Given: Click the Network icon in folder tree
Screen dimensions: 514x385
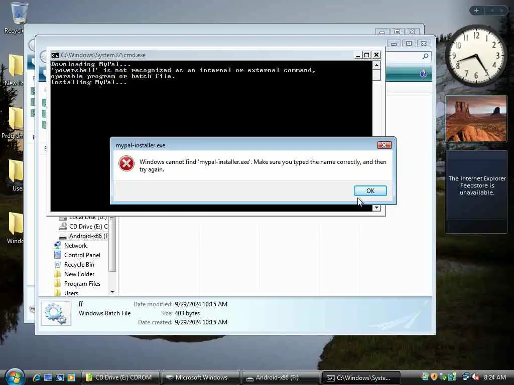Looking at the screenshot, I should pos(58,245).
